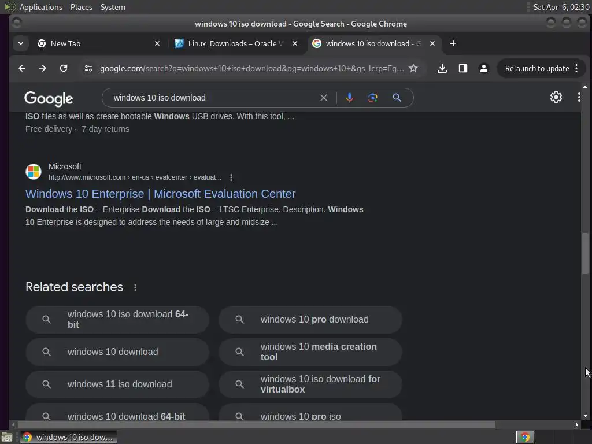
Task: Open Related searches options menu
Action: [x=135, y=287]
